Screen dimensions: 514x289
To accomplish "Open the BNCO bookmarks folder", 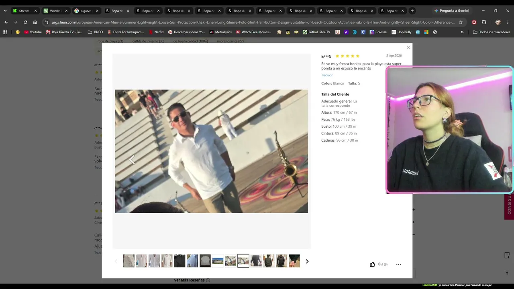I will point(95,32).
